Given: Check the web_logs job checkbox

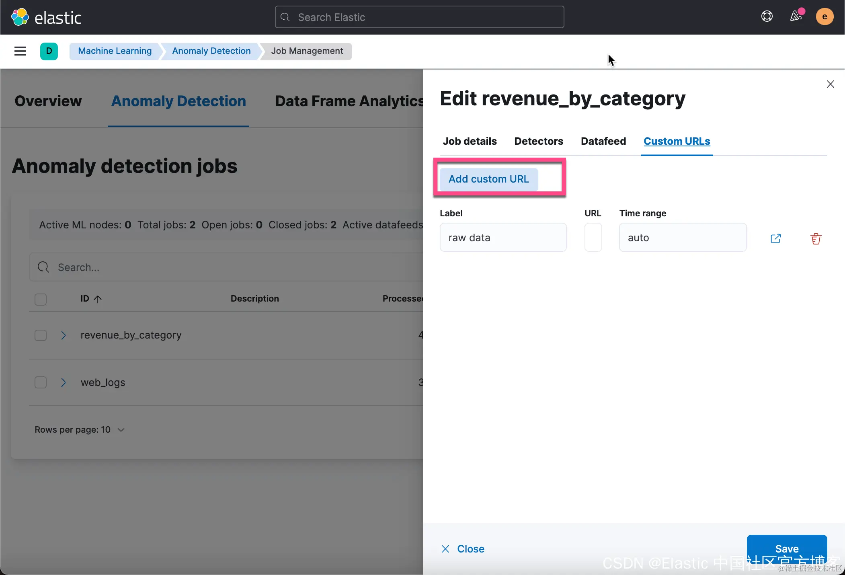Looking at the screenshot, I should click(x=41, y=382).
